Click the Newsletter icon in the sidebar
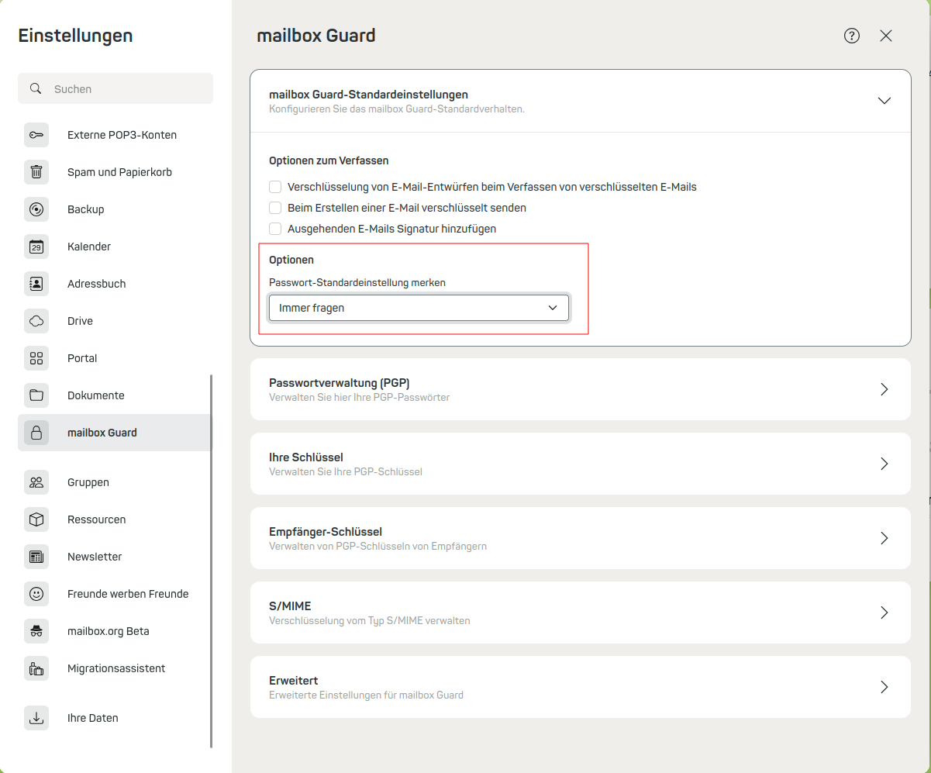Screen dimensions: 931x773 (36, 557)
